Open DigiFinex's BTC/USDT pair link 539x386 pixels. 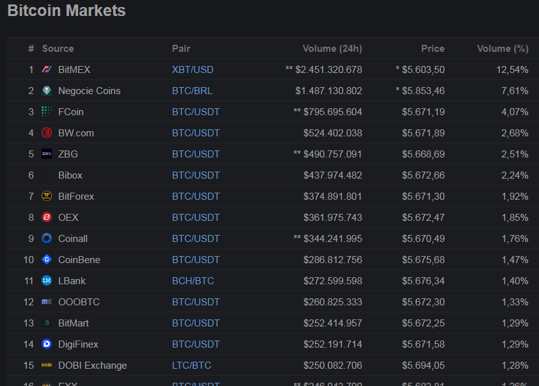point(196,344)
